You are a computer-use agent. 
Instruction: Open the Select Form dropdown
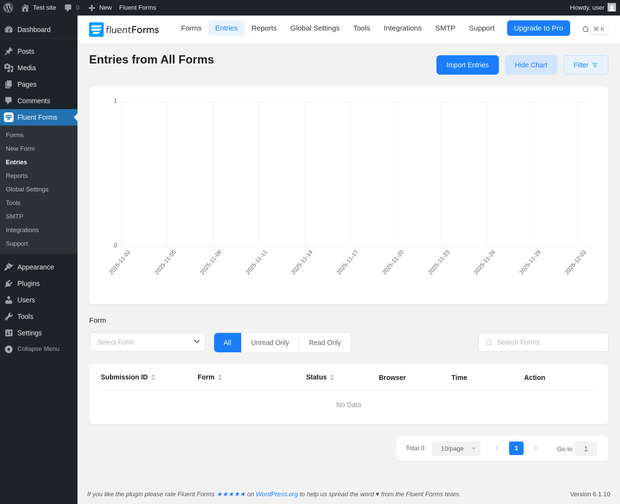(147, 342)
